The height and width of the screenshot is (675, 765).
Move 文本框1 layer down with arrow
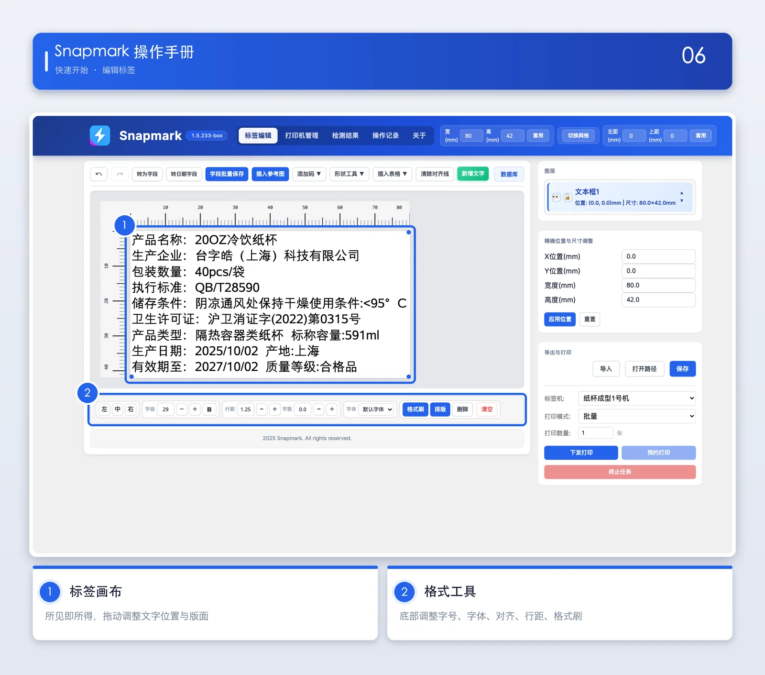682,201
